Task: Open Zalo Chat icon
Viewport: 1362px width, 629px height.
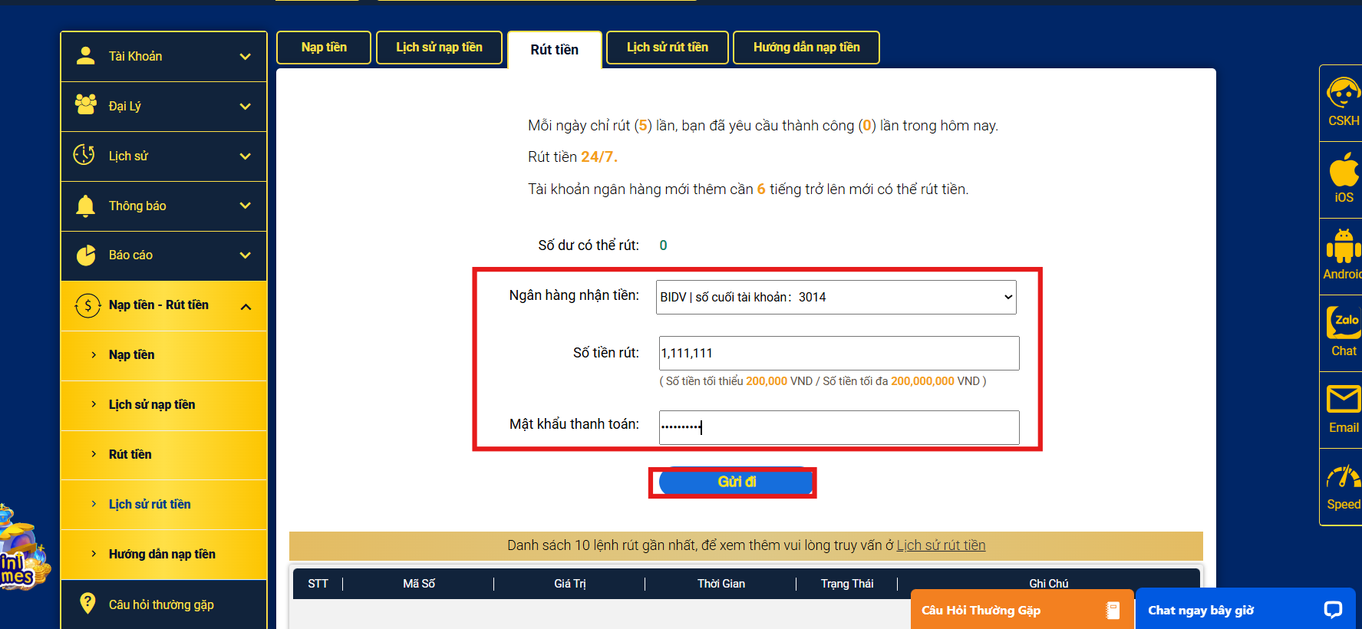Action: click(1344, 322)
